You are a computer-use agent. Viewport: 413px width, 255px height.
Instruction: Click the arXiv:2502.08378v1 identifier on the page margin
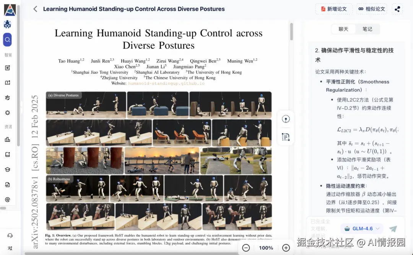[35, 212]
